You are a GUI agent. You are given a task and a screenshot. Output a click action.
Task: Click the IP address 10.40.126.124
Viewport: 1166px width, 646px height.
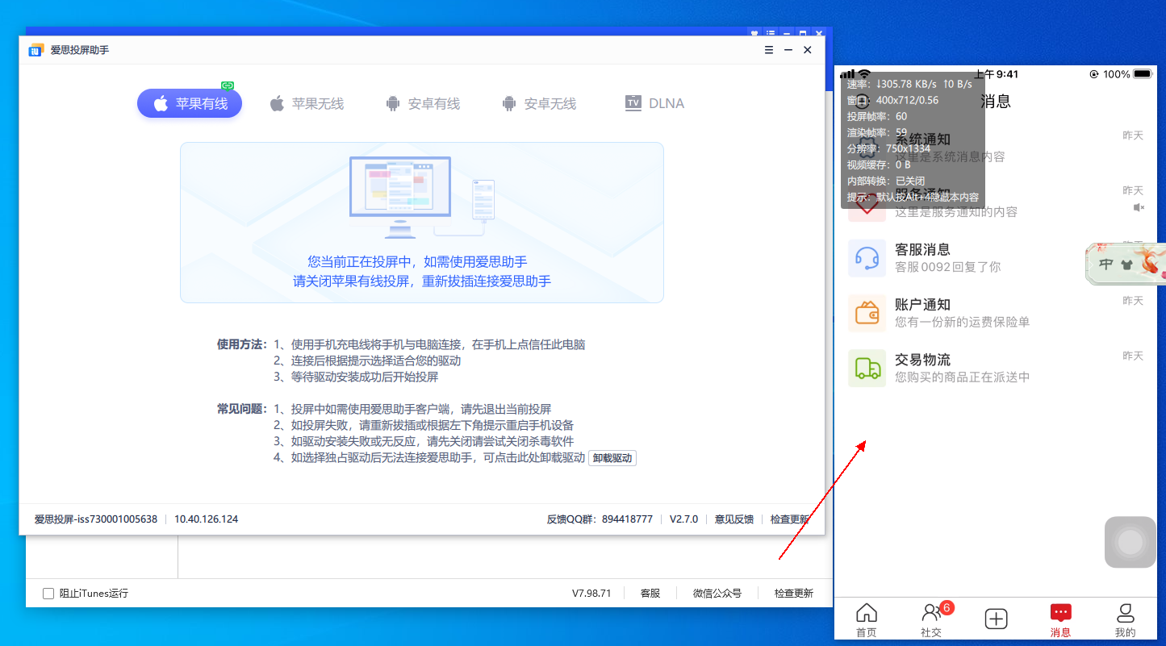click(207, 519)
